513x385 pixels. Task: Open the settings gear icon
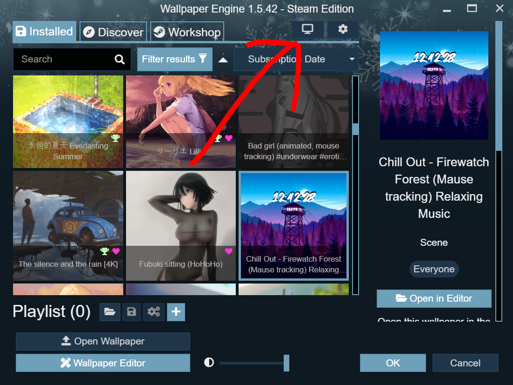343,29
